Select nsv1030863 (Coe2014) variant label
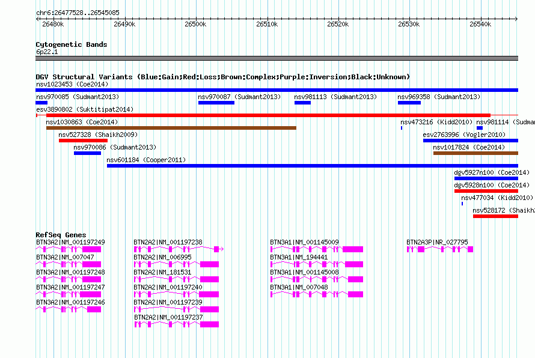 click(x=82, y=122)
